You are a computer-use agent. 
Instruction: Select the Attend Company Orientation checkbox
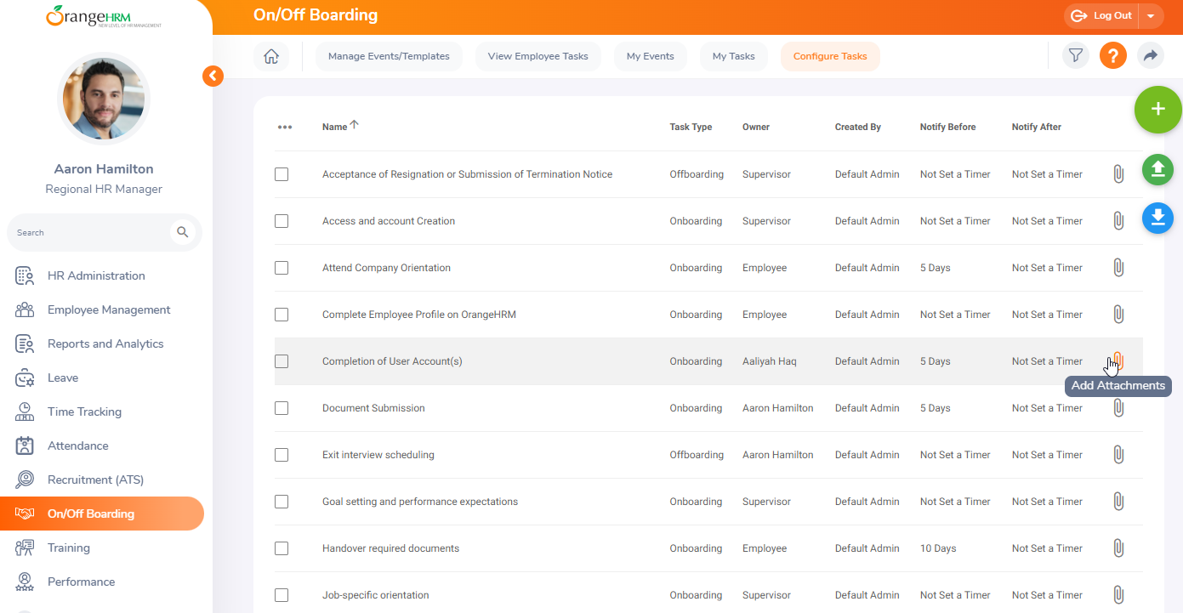coord(282,268)
